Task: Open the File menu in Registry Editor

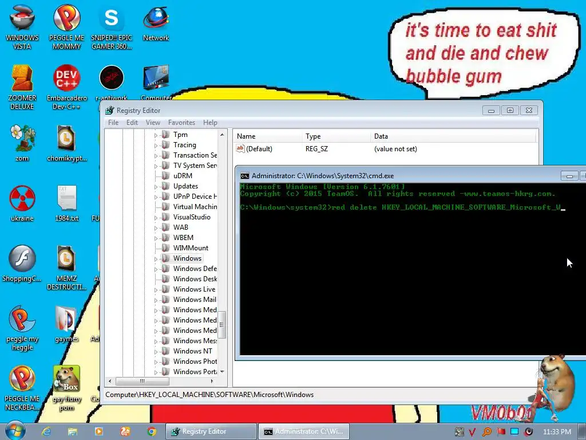Action: click(x=113, y=123)
